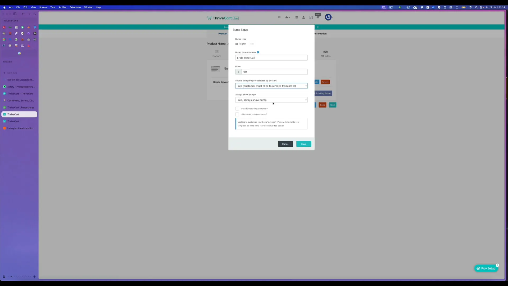Reload the page with refresh icon
The width and height of the screenshot is (508, 286).
35,14
